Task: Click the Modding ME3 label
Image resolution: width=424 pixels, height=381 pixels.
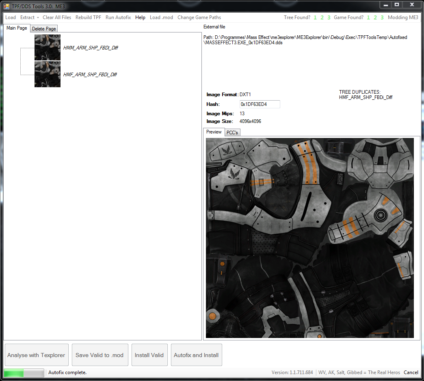Action: pos(403,17)
